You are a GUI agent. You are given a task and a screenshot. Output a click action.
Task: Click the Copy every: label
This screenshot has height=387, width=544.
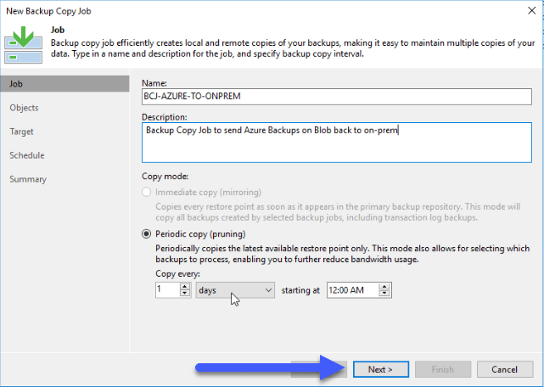pyautogui.click(x=177, y=274)
